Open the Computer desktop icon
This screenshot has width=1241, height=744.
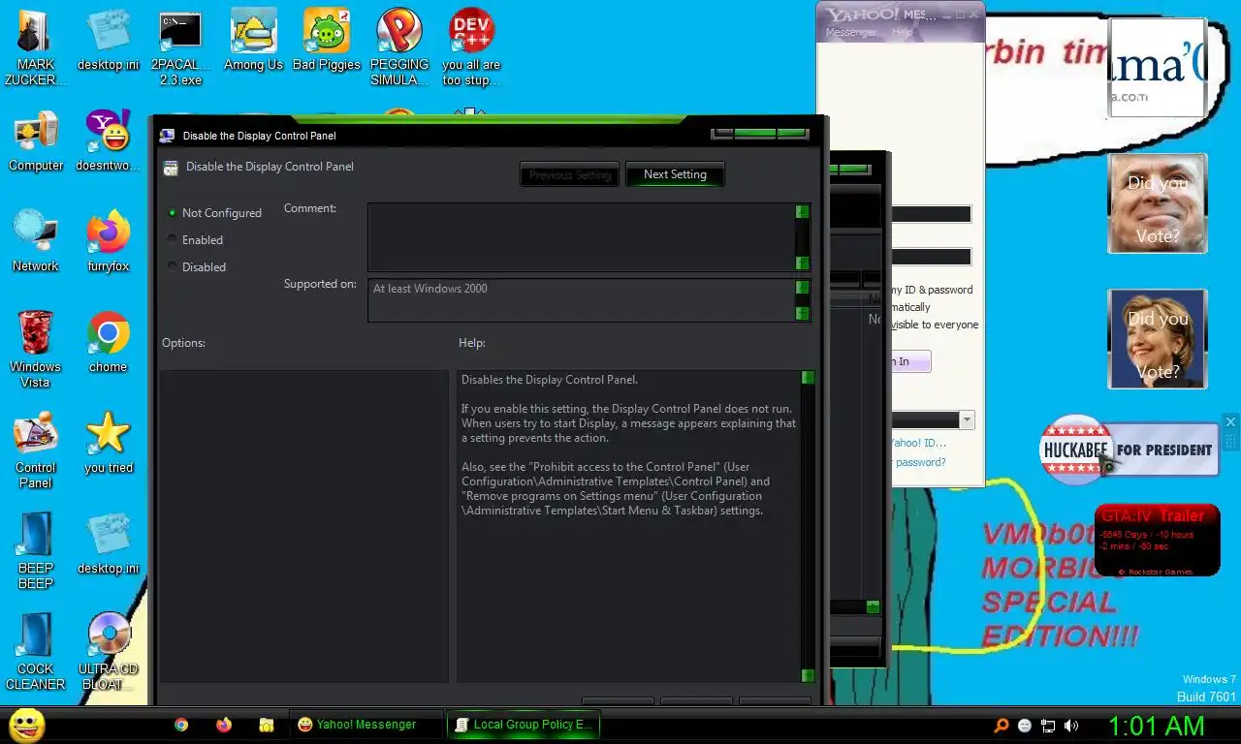coord(36,141)
